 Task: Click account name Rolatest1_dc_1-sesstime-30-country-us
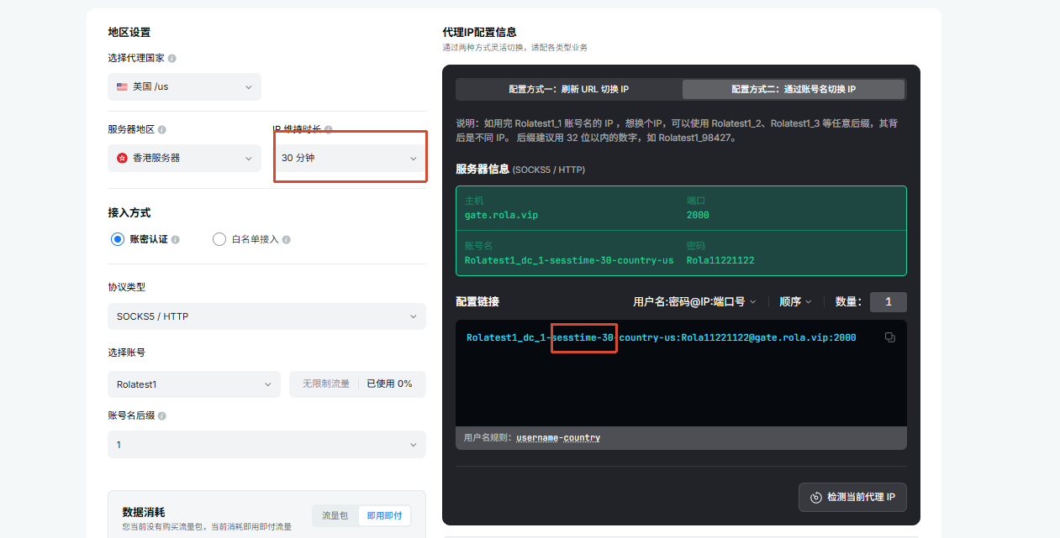click(x=569, y=260)
